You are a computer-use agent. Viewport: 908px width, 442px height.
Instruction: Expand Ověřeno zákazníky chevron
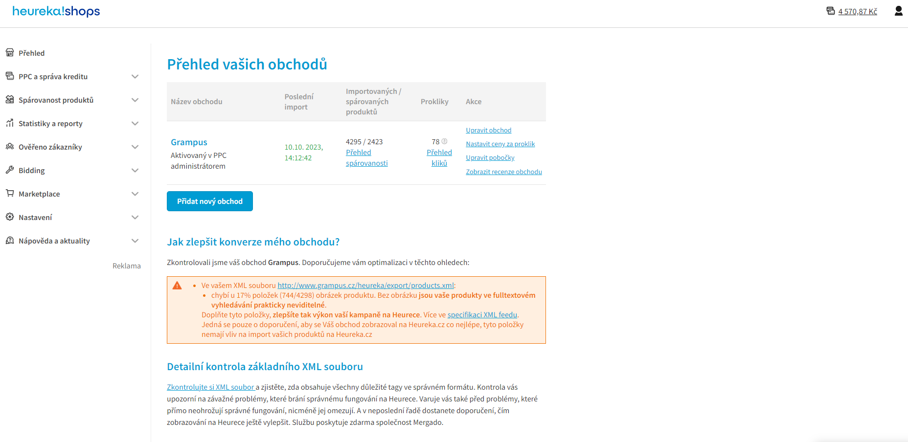coord(135,147)
